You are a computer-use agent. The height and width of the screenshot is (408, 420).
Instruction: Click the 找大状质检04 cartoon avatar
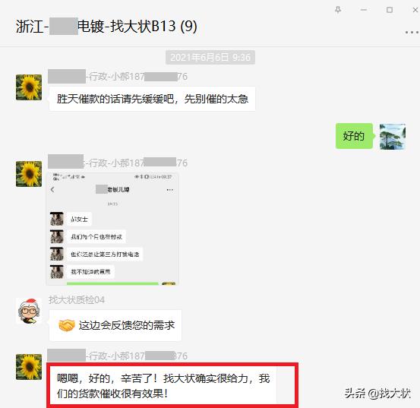(x=29, y=311)
